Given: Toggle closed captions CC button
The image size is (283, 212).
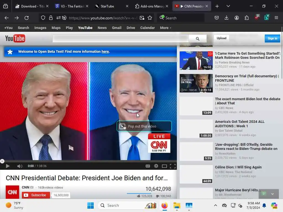Looking at the screenshot, I should click(148, 166).
